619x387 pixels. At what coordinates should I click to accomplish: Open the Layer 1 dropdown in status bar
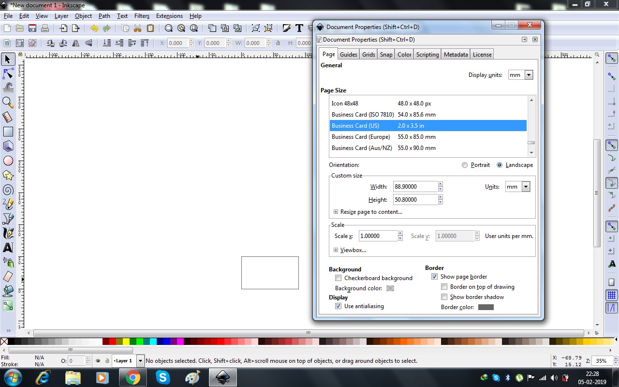tap(140, 361)
